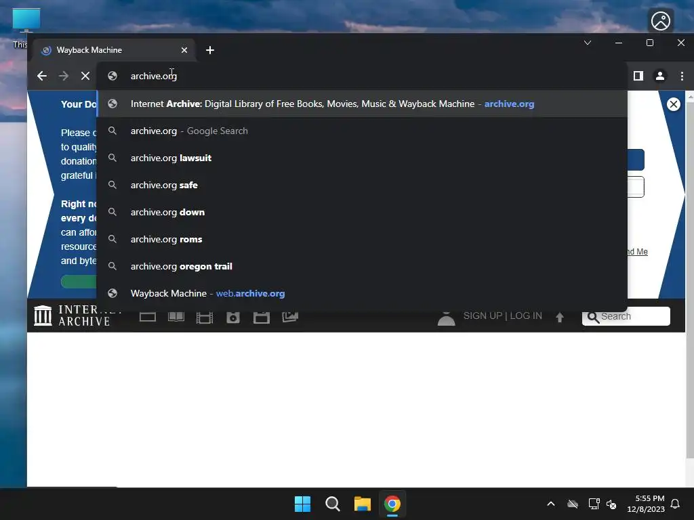The image size is (694, 520).
Task: Select Wayback Machine web.archive.org suggestion
Action: coord(362,293)
